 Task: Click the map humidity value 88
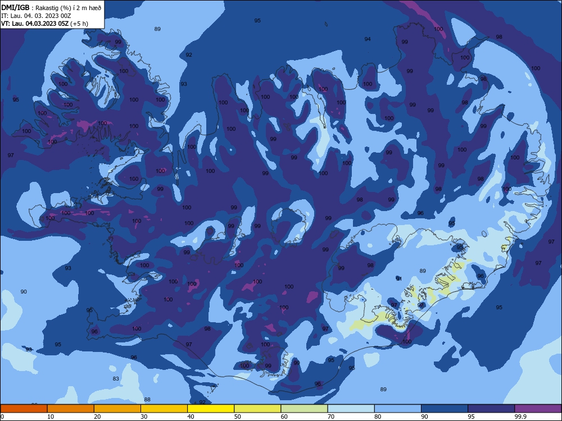tap(147, 400)
